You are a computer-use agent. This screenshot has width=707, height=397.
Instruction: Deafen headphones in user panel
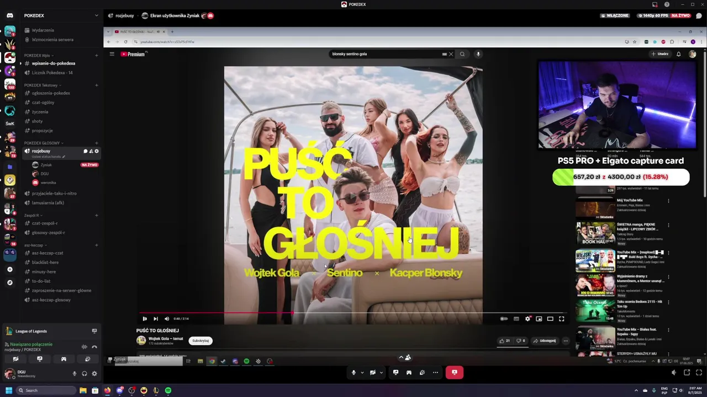tap(85, 374)
